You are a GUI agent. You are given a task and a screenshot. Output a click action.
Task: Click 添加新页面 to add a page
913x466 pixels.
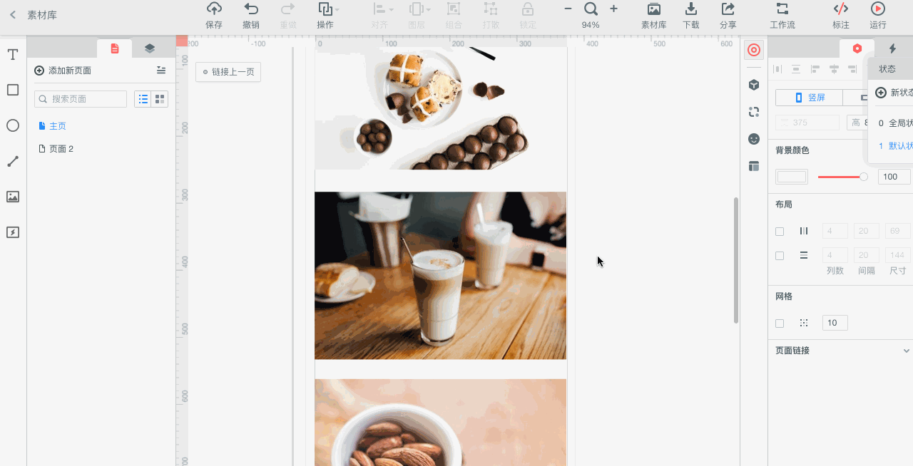click(63, 71)
